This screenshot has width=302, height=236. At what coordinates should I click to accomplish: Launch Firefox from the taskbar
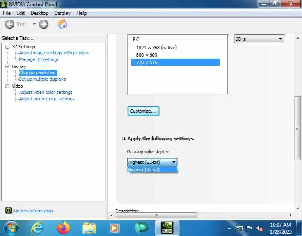pos(63,228)
